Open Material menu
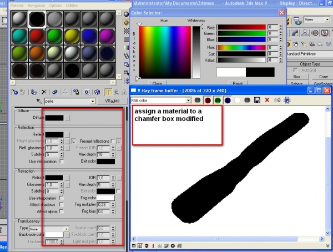Viewport: 333px width, 252px height. pyautogui.click(x=17, y=6)
